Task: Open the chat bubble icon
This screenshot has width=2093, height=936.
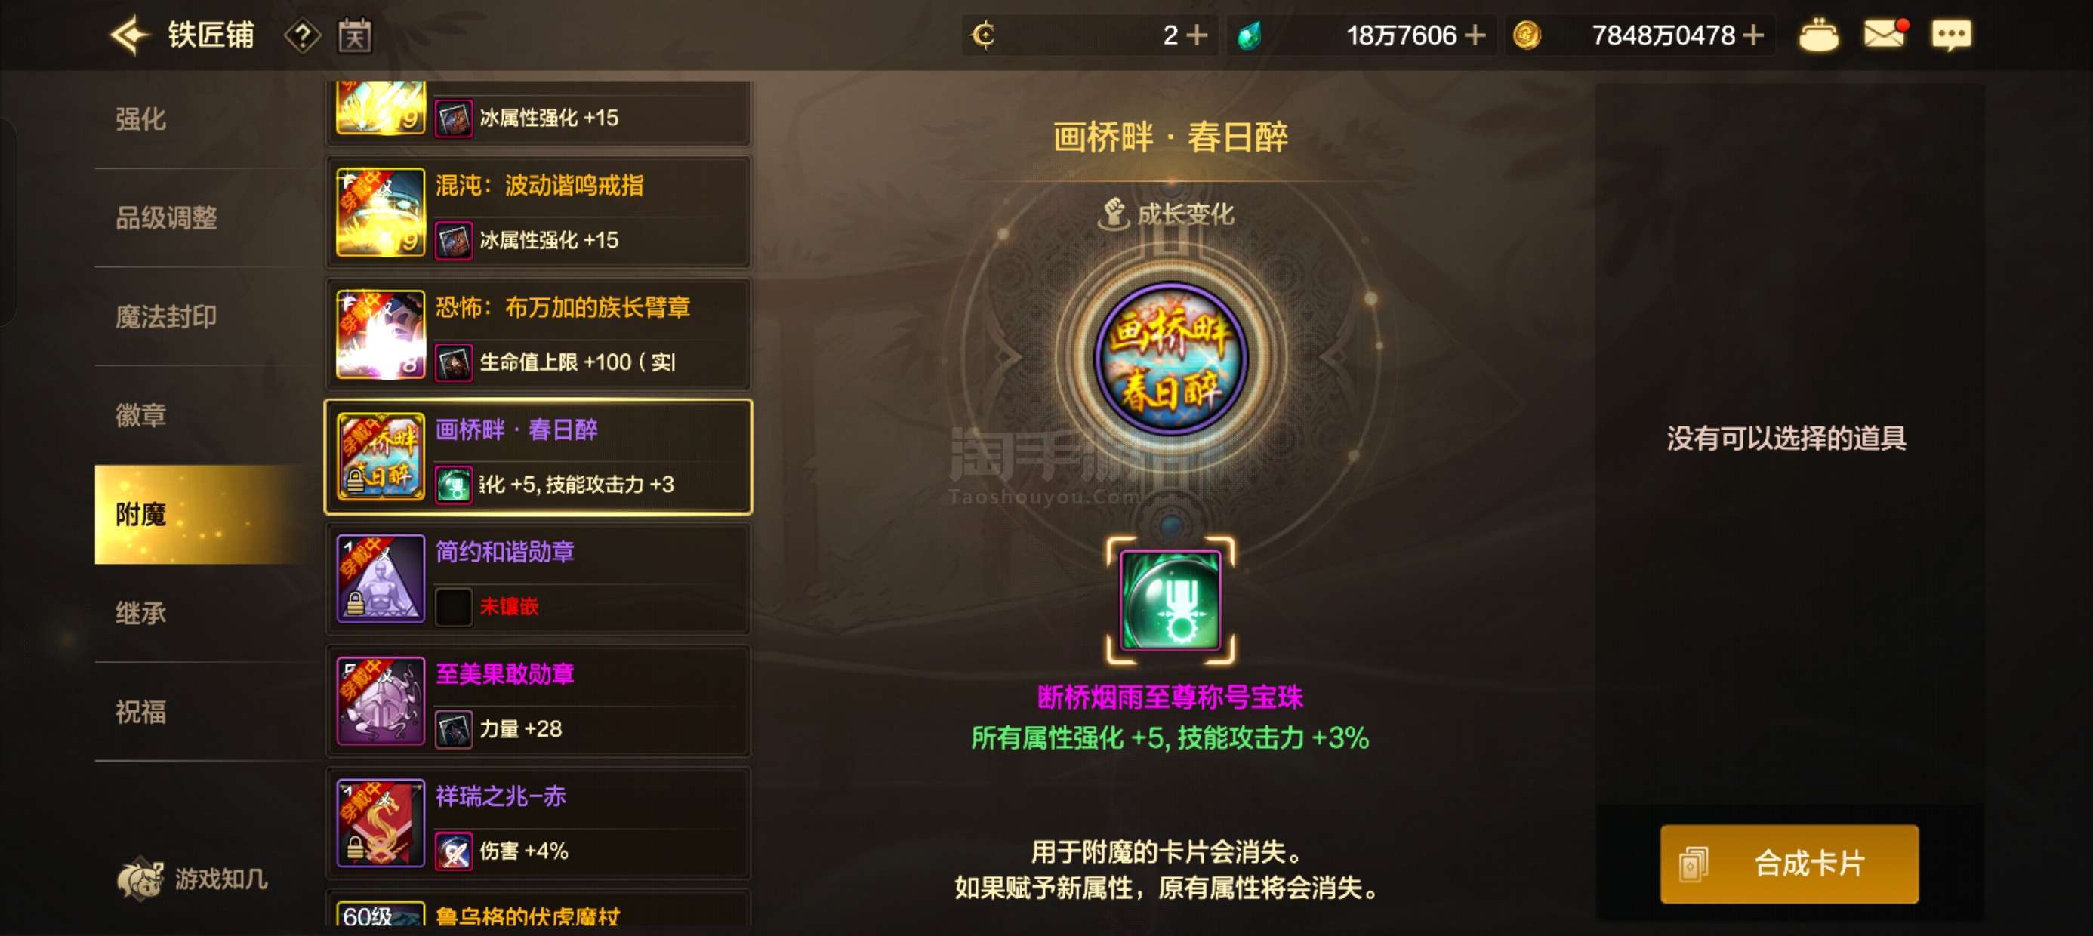Action: (1951, 35)
